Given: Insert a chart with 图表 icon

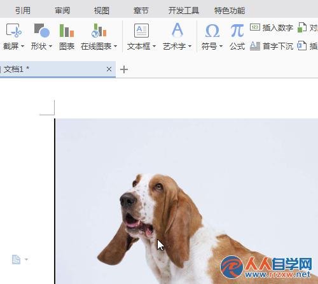Looking at the screenshot, I should (67, 31).
